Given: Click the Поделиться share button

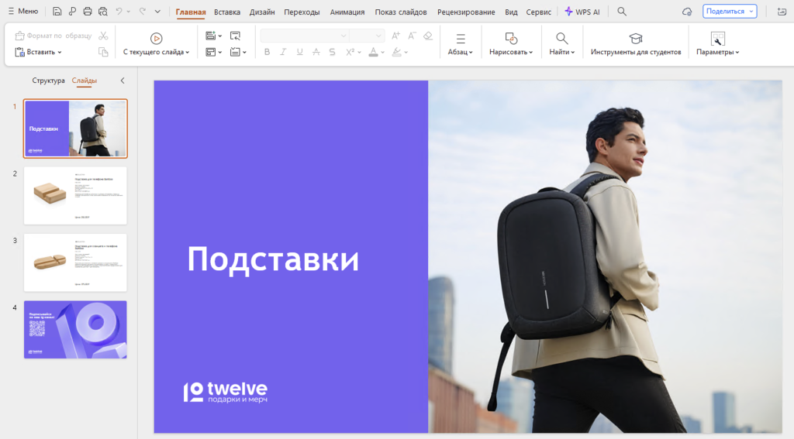Looking at the screenshot, I should (729, 12).
